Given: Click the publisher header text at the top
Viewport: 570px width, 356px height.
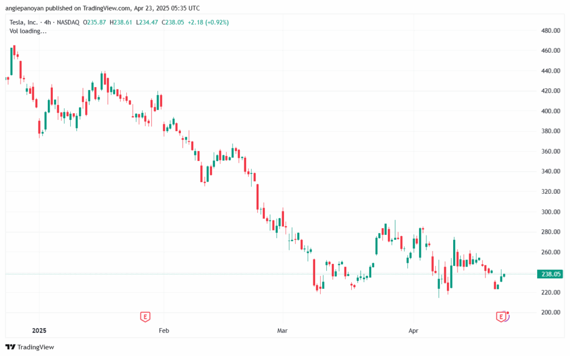Looking at the screenshot, I should [102, 8].
